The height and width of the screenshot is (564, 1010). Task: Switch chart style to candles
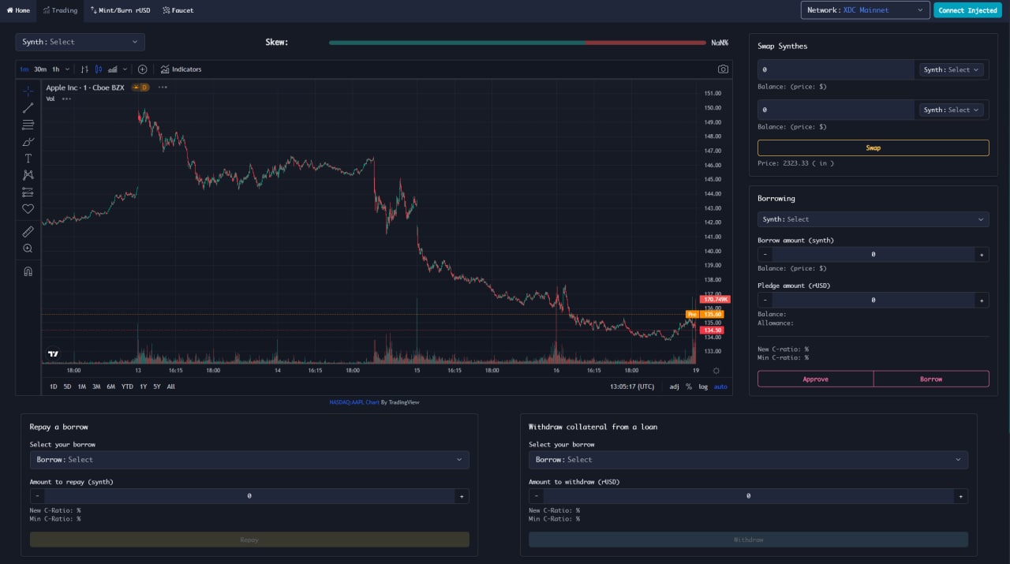[x=99, y=69]
